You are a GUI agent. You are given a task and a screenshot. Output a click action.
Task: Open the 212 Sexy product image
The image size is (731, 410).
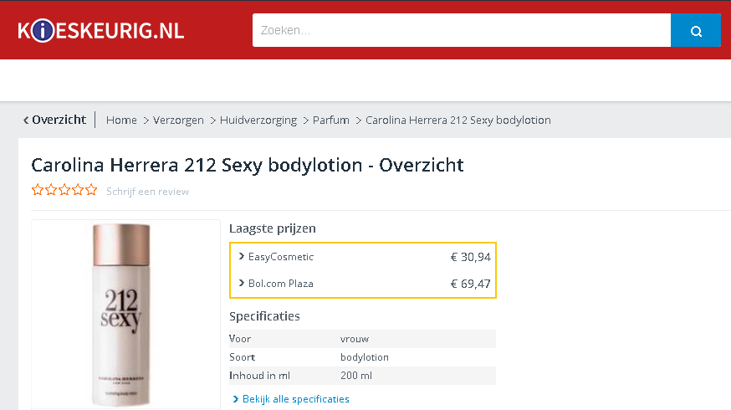[121, 315]
